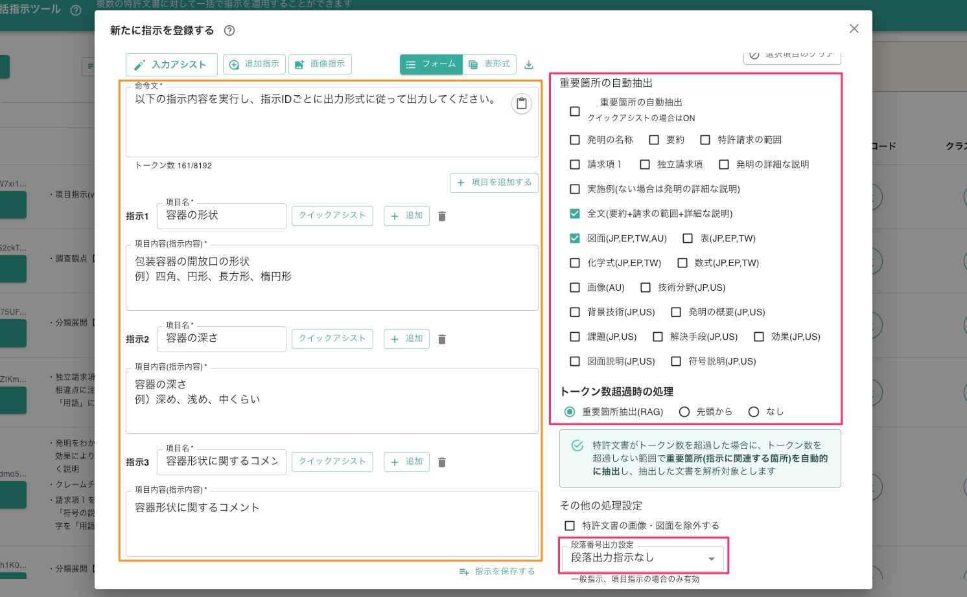This screenshot has height=597, width=967.
Task: Check 課題(JP,US) checkbox
Action: point(575,337)
